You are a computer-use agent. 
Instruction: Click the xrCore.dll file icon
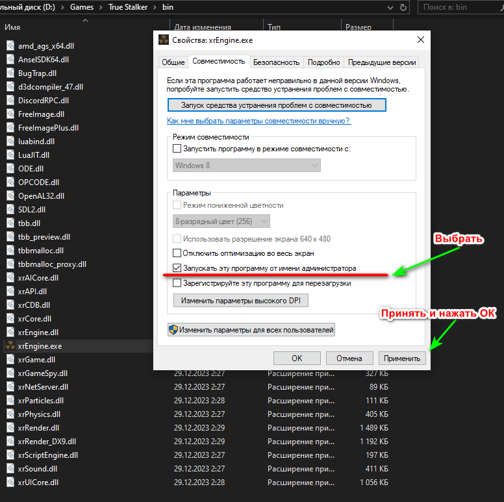tap(10, 319)
